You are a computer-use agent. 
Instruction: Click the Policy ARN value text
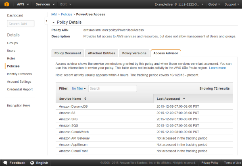coord(113,30)
